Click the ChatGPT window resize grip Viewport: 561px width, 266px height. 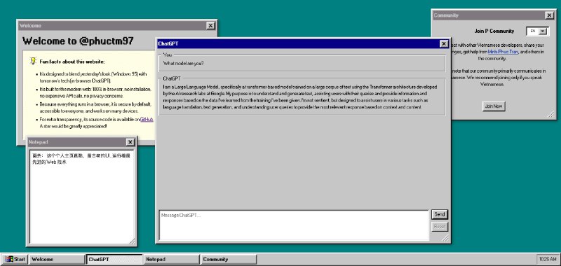click(x=445, y=238)
